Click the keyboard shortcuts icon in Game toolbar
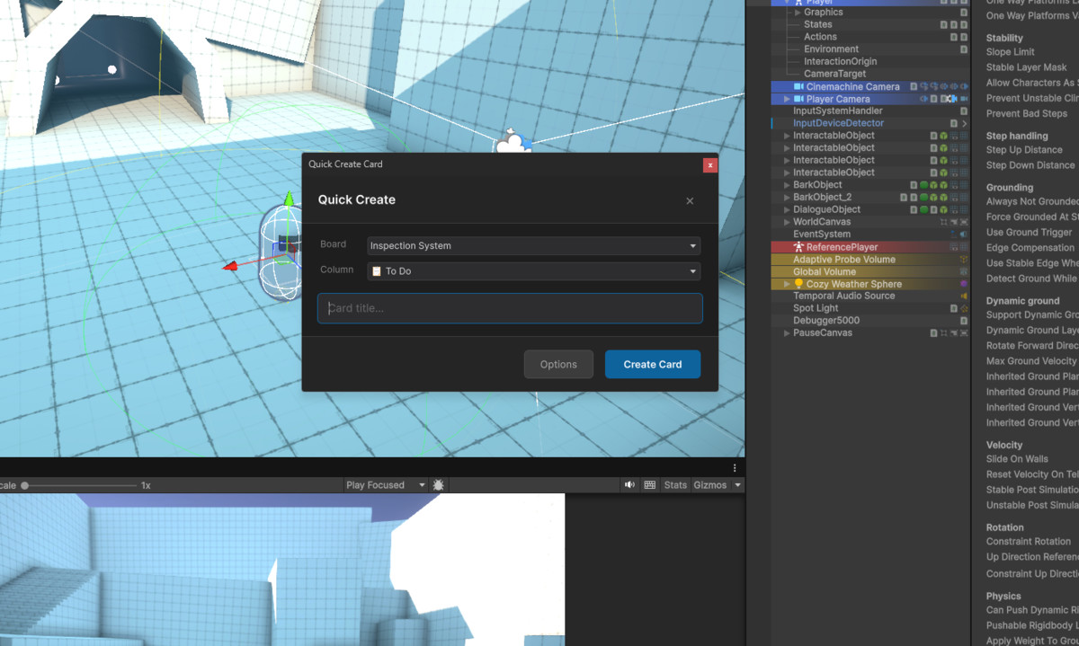The height and width of the screenshot is (646, 1079). (650, 485)
